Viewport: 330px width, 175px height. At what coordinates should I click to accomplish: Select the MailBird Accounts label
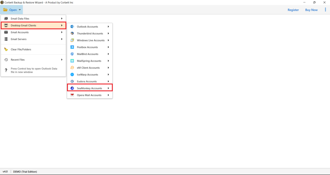88,54
